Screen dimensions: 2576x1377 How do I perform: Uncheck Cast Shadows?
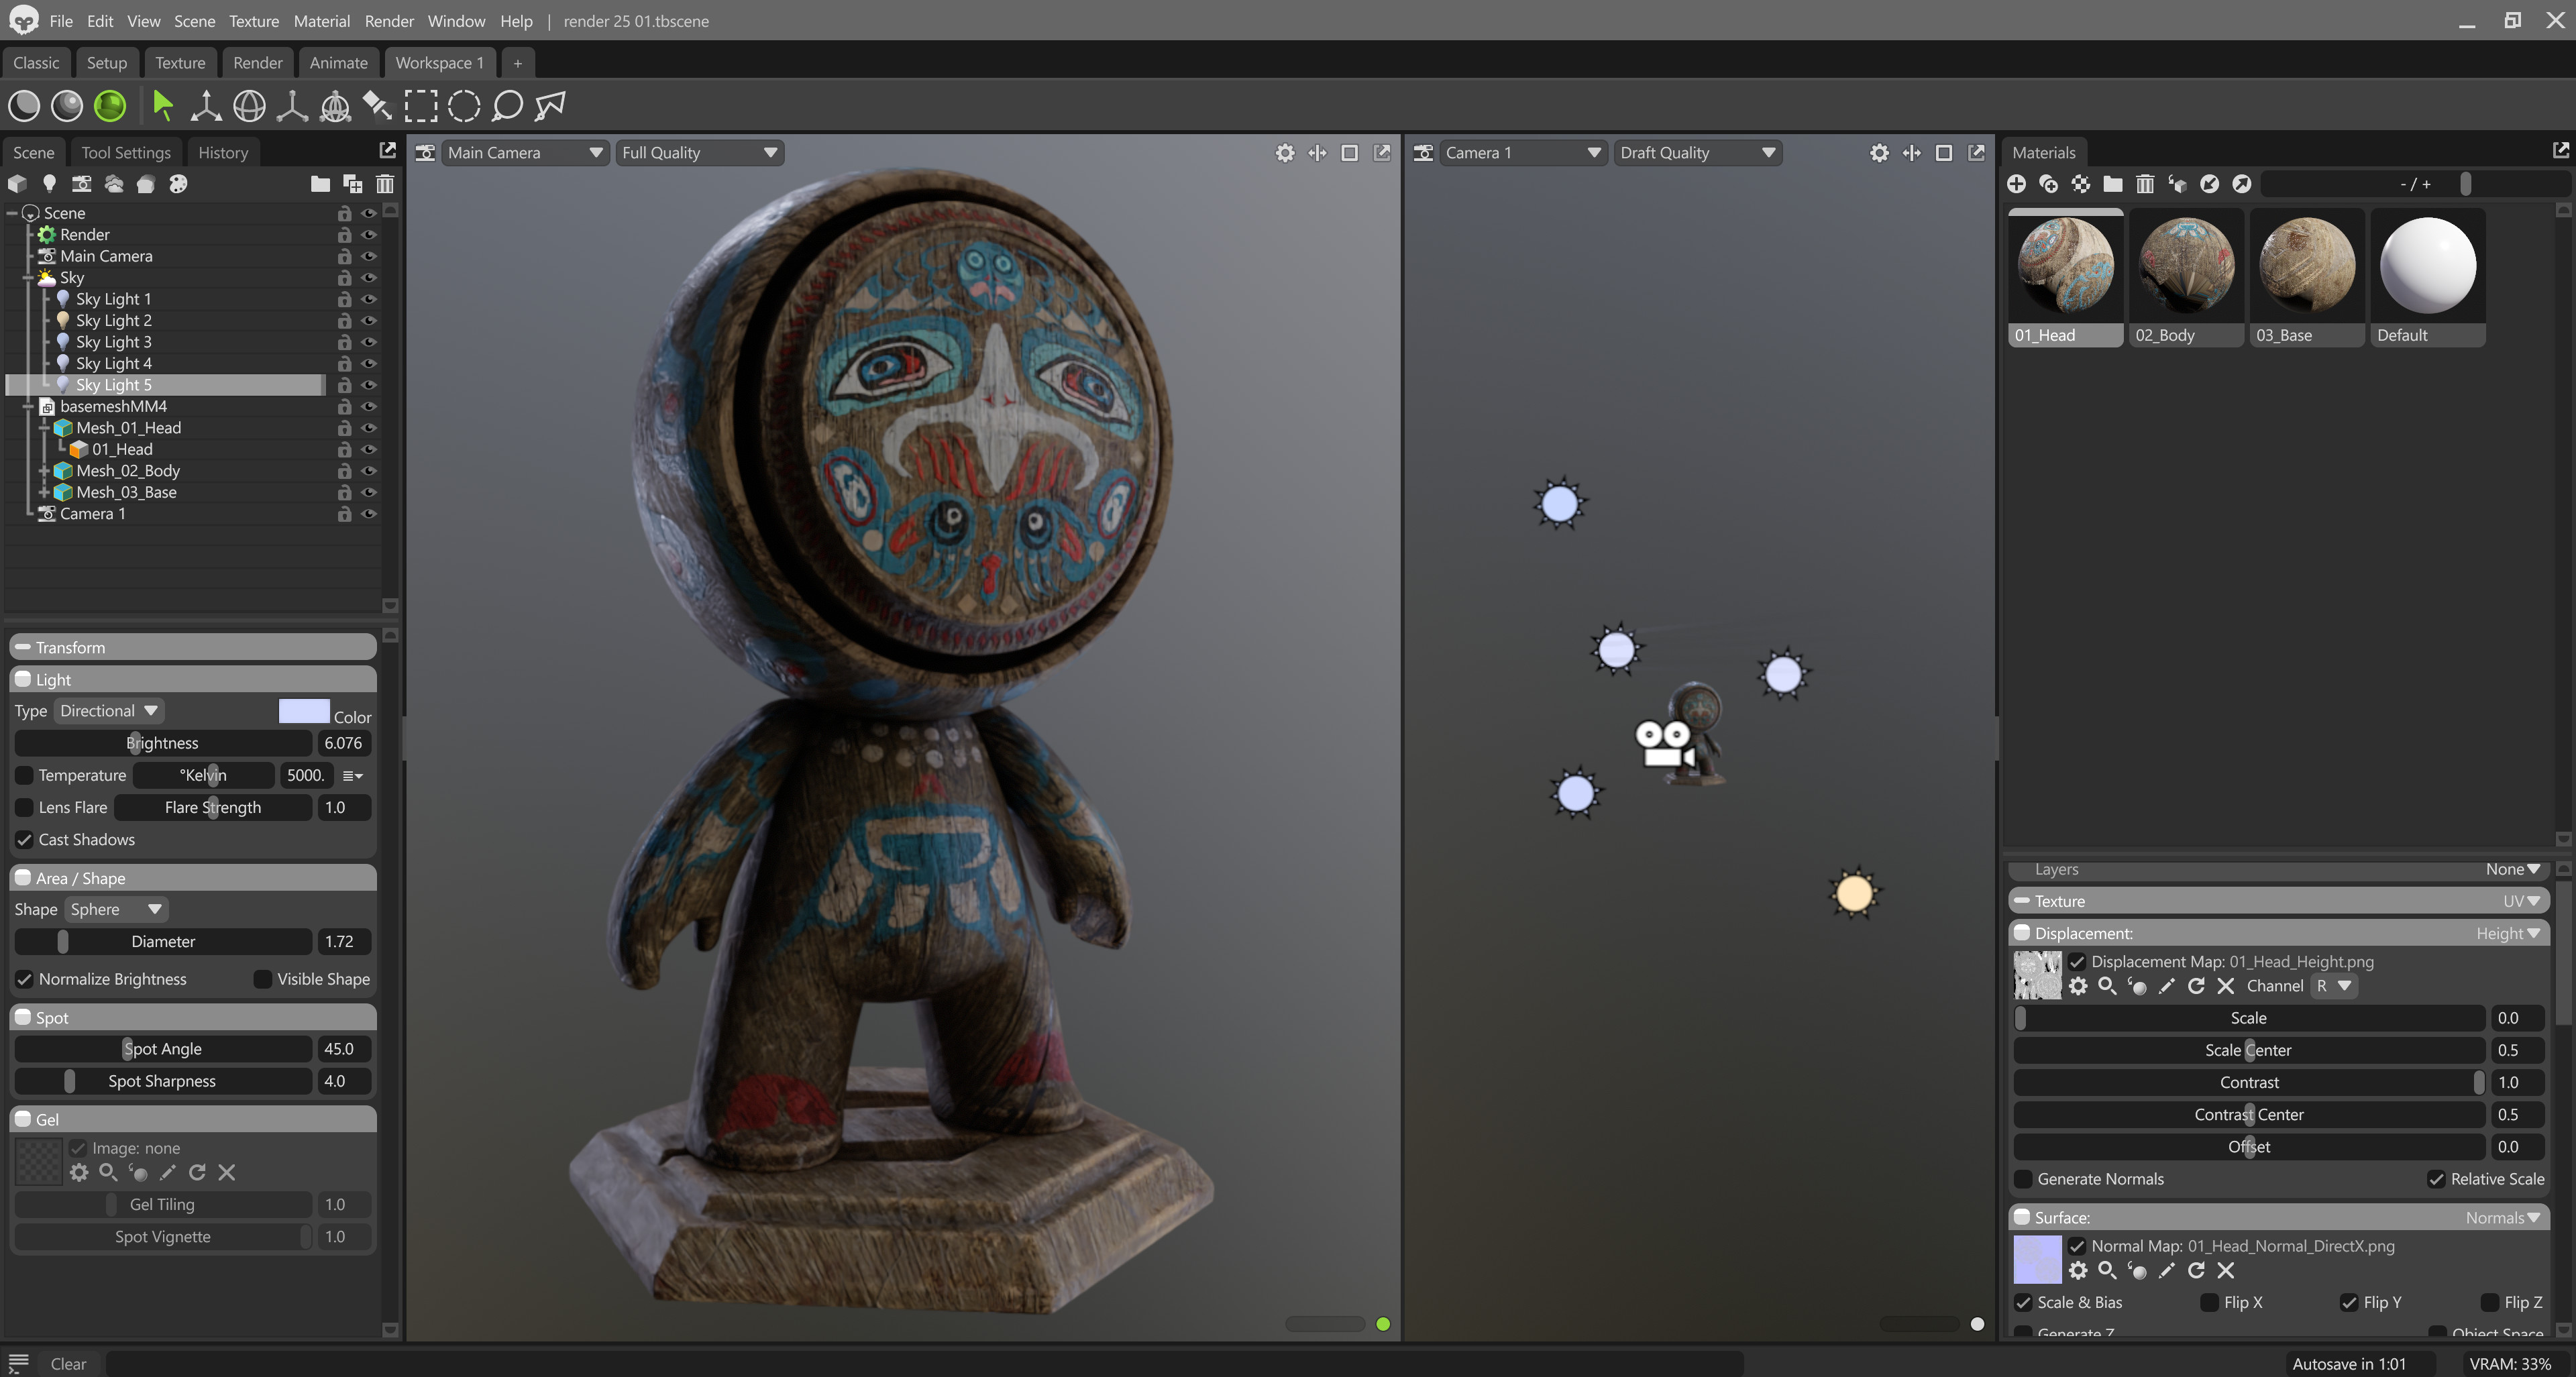(24, 840)
